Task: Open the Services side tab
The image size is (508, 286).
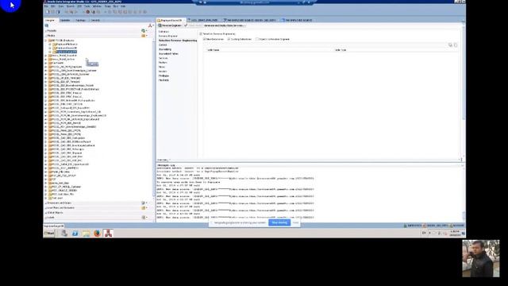Action: (x=163, y=58)
